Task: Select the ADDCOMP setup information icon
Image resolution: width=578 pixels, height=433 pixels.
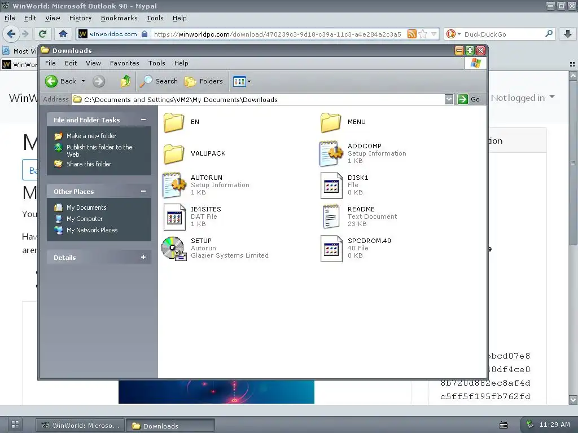Action: click(331, 153)
